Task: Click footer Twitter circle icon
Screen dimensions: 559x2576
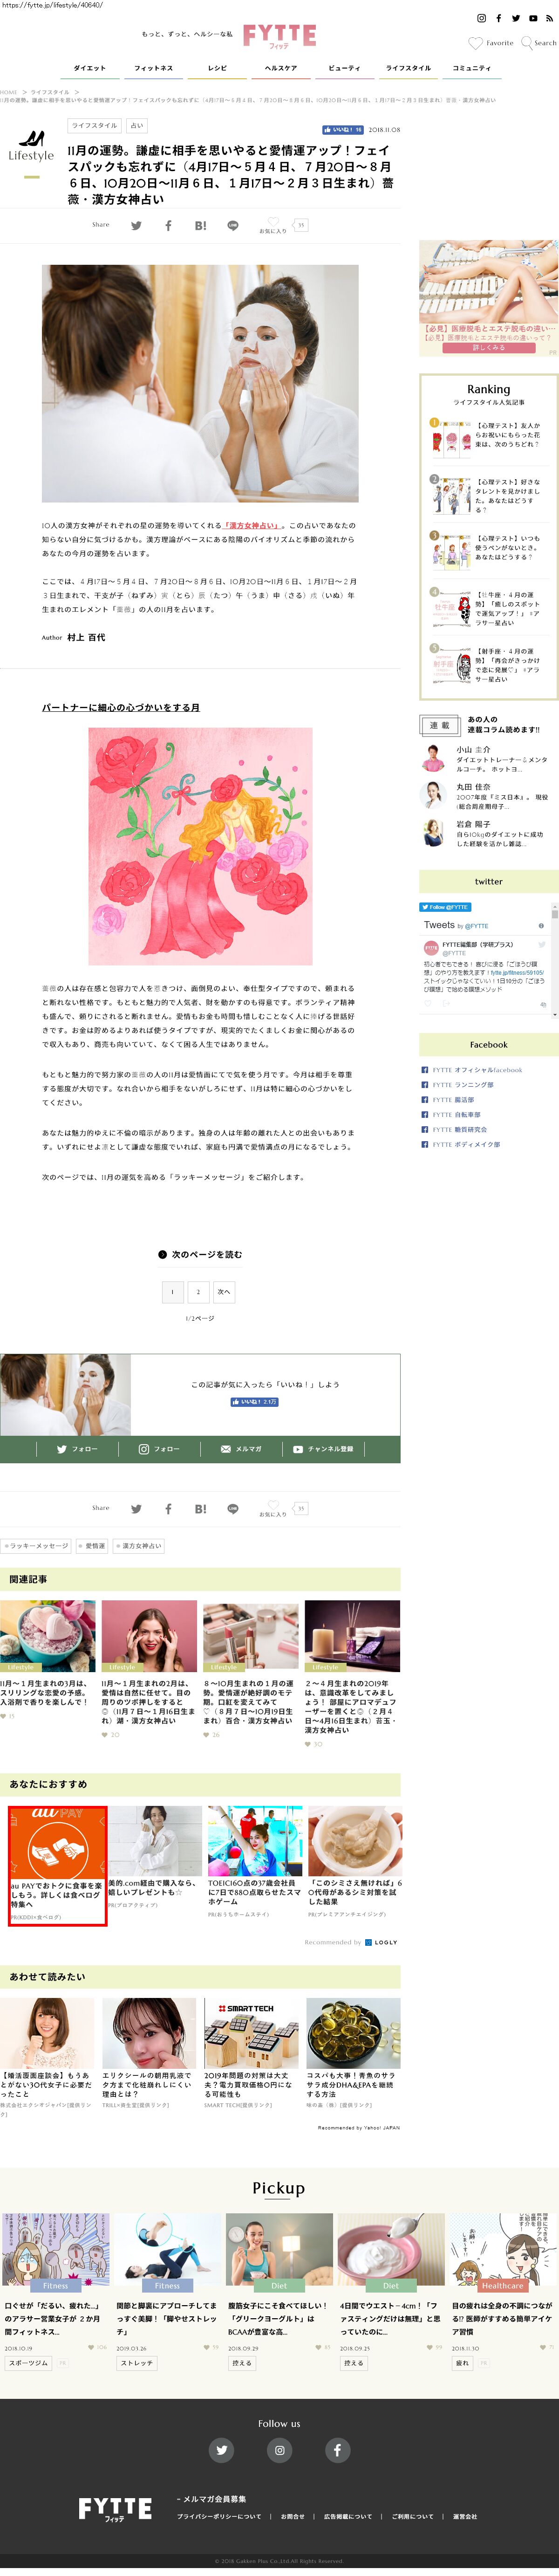Action: pyautogui.click(x=222, y=2450)
